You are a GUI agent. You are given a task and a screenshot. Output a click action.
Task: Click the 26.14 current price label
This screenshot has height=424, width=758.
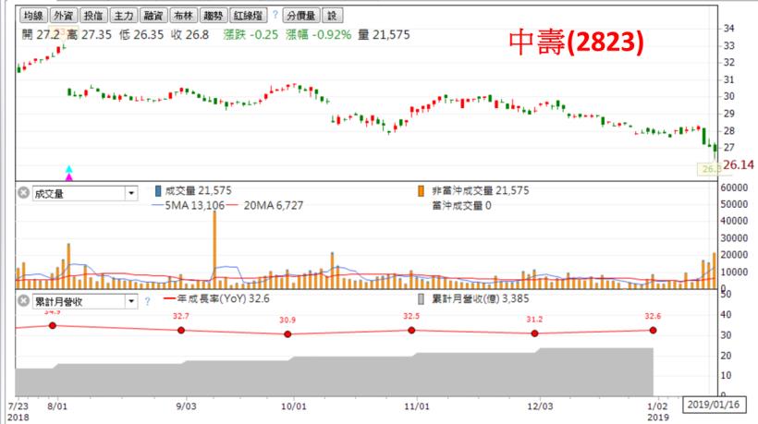739,165
